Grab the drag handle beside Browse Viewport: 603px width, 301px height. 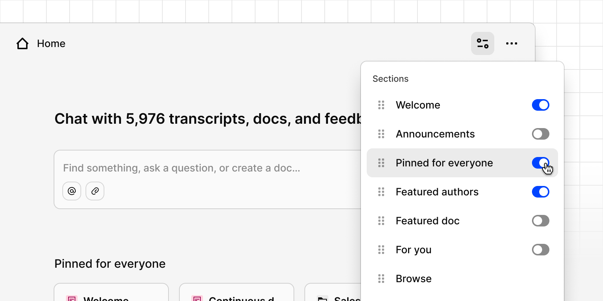[381, 279]
